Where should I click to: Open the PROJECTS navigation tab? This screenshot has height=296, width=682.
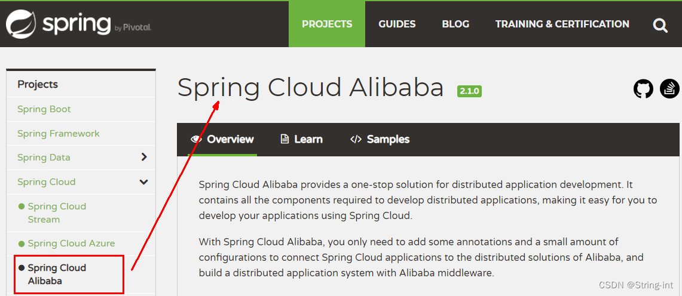point(327,24)
